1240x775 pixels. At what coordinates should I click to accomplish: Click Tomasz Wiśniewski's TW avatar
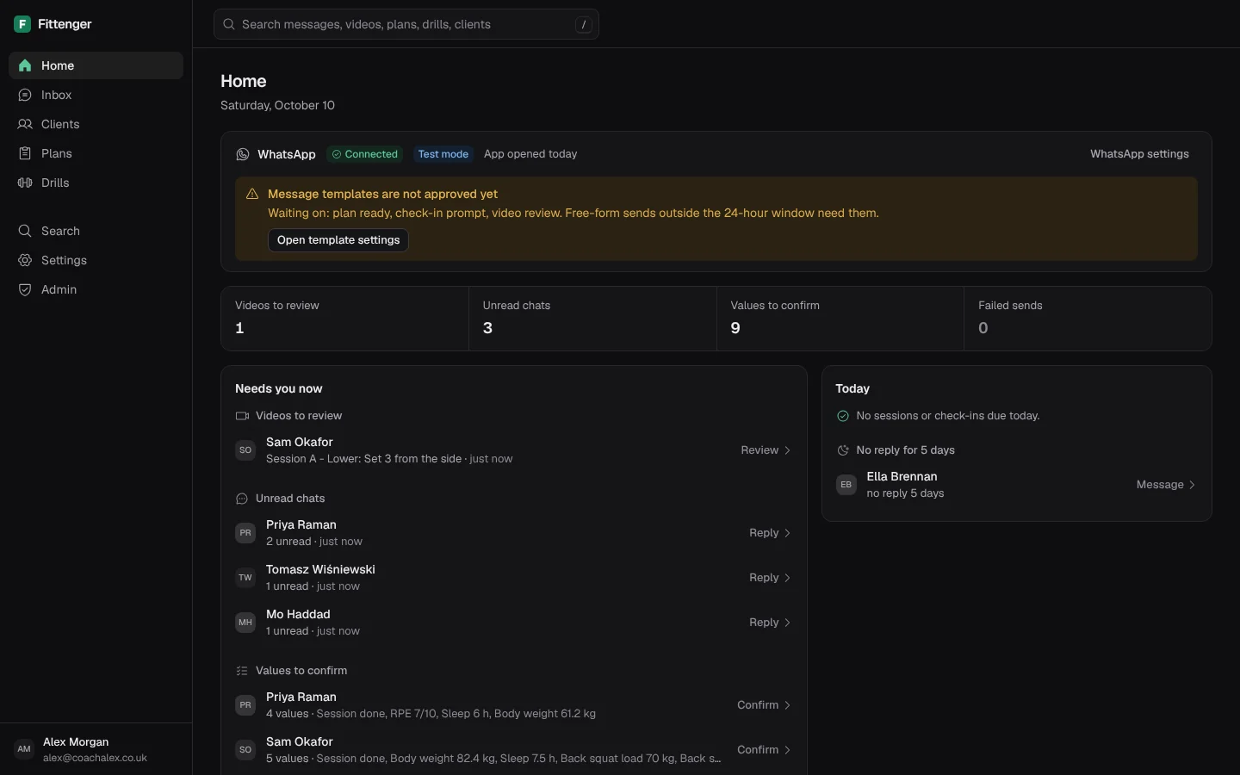[x=245, y=578]
